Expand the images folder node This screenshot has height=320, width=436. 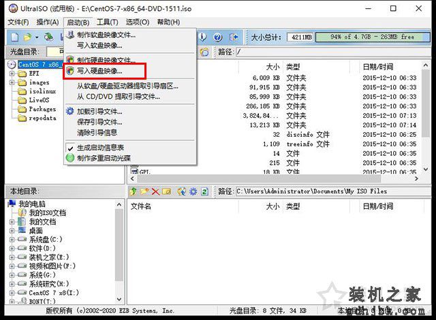pyautogui.click(x=12, y=82)
